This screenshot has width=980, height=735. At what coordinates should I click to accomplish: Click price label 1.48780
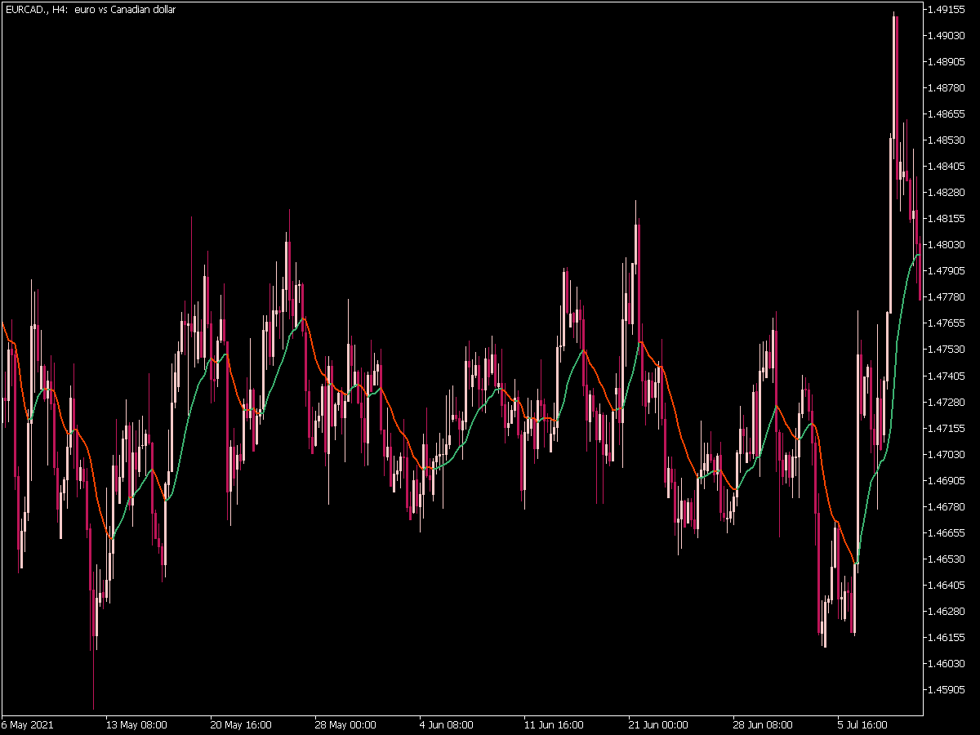point(947,88)
